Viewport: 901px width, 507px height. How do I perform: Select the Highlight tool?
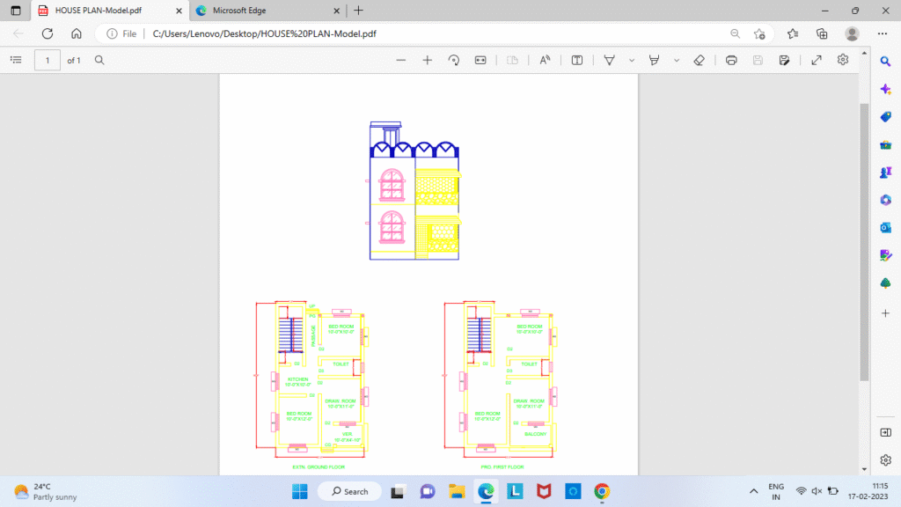point(654,60)
